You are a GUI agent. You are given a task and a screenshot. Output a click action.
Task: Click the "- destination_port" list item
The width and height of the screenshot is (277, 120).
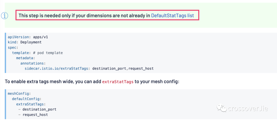coord(37,109)
